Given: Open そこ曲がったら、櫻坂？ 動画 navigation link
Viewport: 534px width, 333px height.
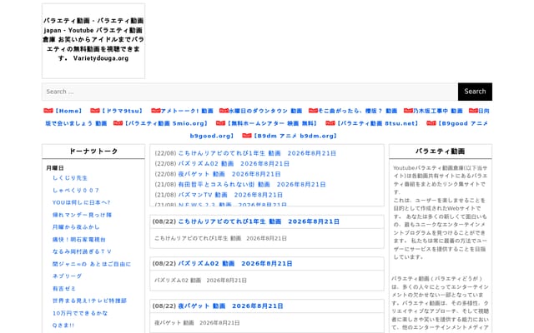Looking at the screenshot, I should point(358,111).
